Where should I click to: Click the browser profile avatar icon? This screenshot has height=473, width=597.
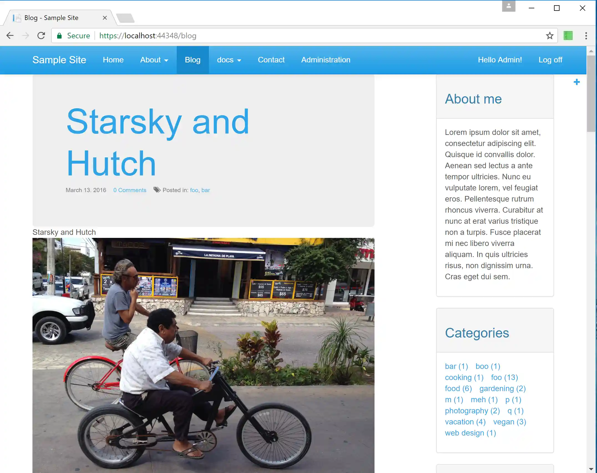pyautogui.click(x=509, y=6)
